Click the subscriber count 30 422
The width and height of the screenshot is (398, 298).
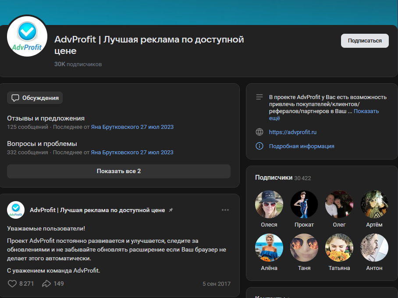click(x=302, y=178)
